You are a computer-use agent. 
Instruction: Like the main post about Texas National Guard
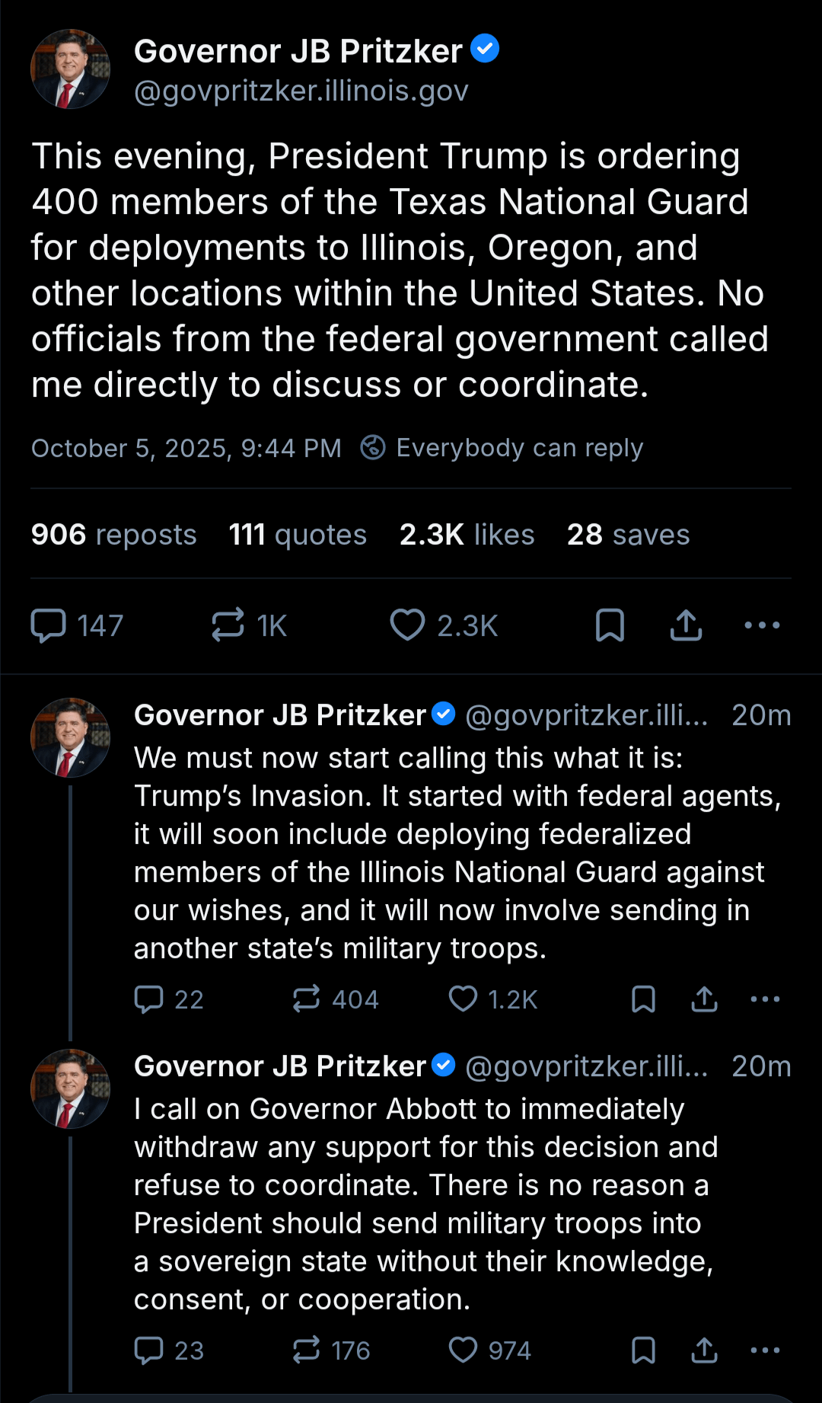tap(407, 625)
